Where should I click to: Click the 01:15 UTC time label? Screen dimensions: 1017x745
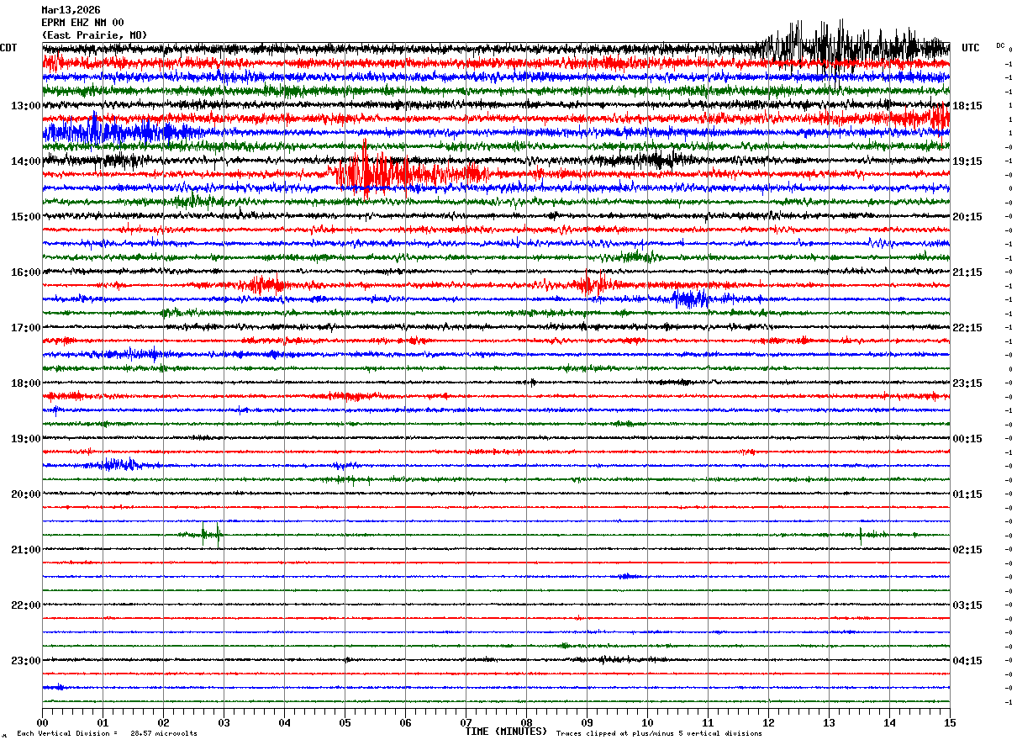pos(967,494)
